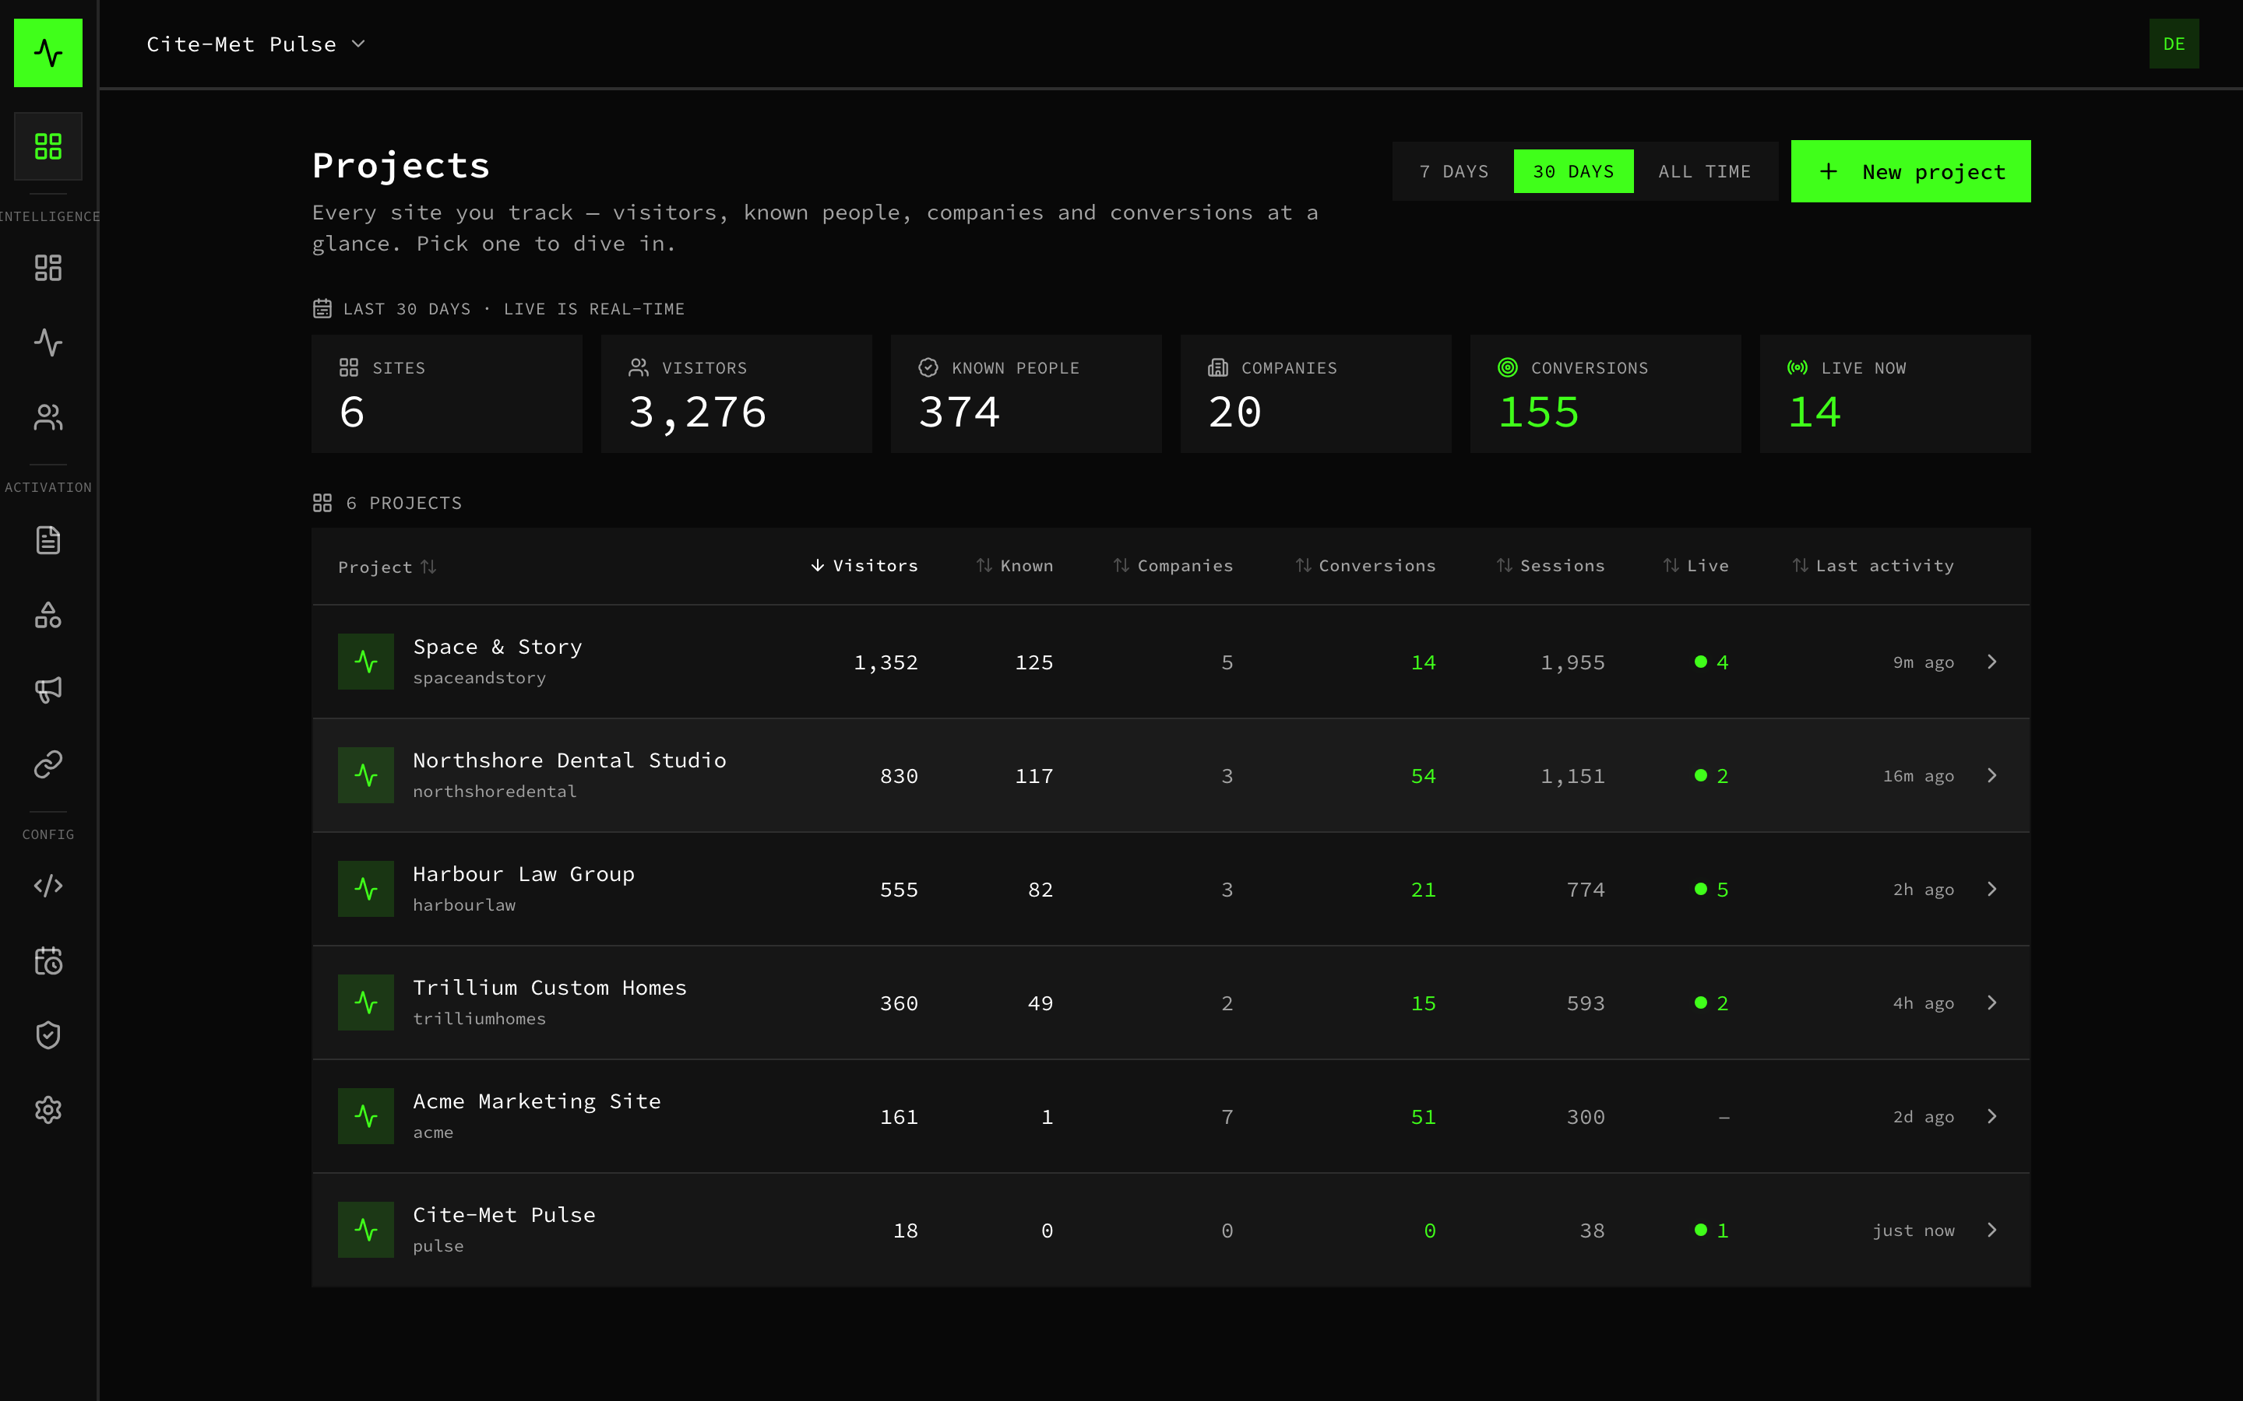Image resolution: width=2243 pixels, height=1401 pixels.
Task: Open Acme Marketing Site row chevron
Action: coord(1991,1117)
